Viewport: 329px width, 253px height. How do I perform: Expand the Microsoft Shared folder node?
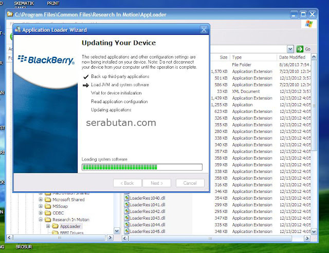(x=41, y=200)
